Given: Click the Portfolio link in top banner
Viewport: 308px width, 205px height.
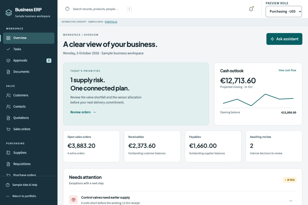Looking at the screenshot, I should tap(111, 22).
